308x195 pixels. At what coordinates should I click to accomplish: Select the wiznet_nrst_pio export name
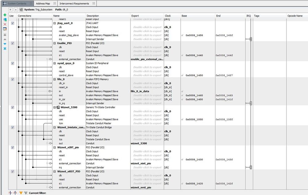click(x=141, y=188)
